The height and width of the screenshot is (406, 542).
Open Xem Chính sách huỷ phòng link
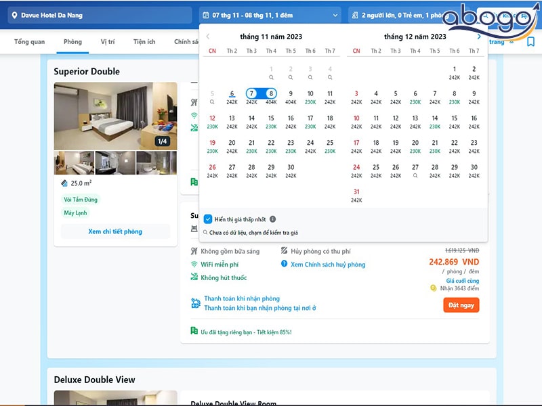click(328, 265)
